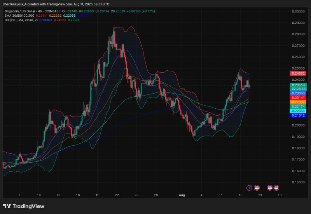
Task: Click the rightmost US flag economic event icon
Action: (277, 188)
